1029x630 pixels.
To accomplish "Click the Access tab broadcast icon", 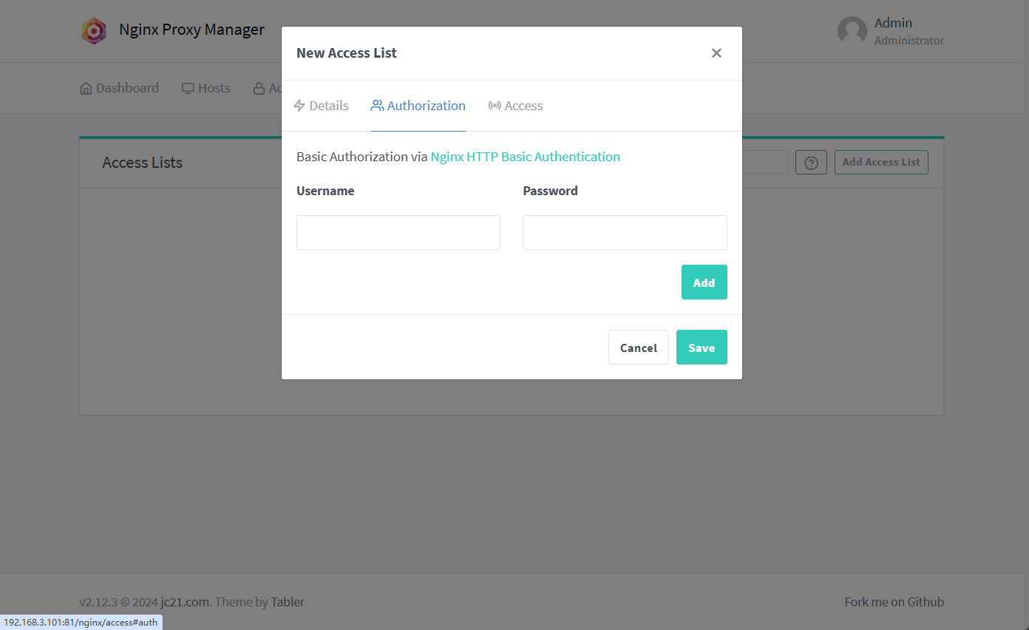I will (x=495, y=106).
